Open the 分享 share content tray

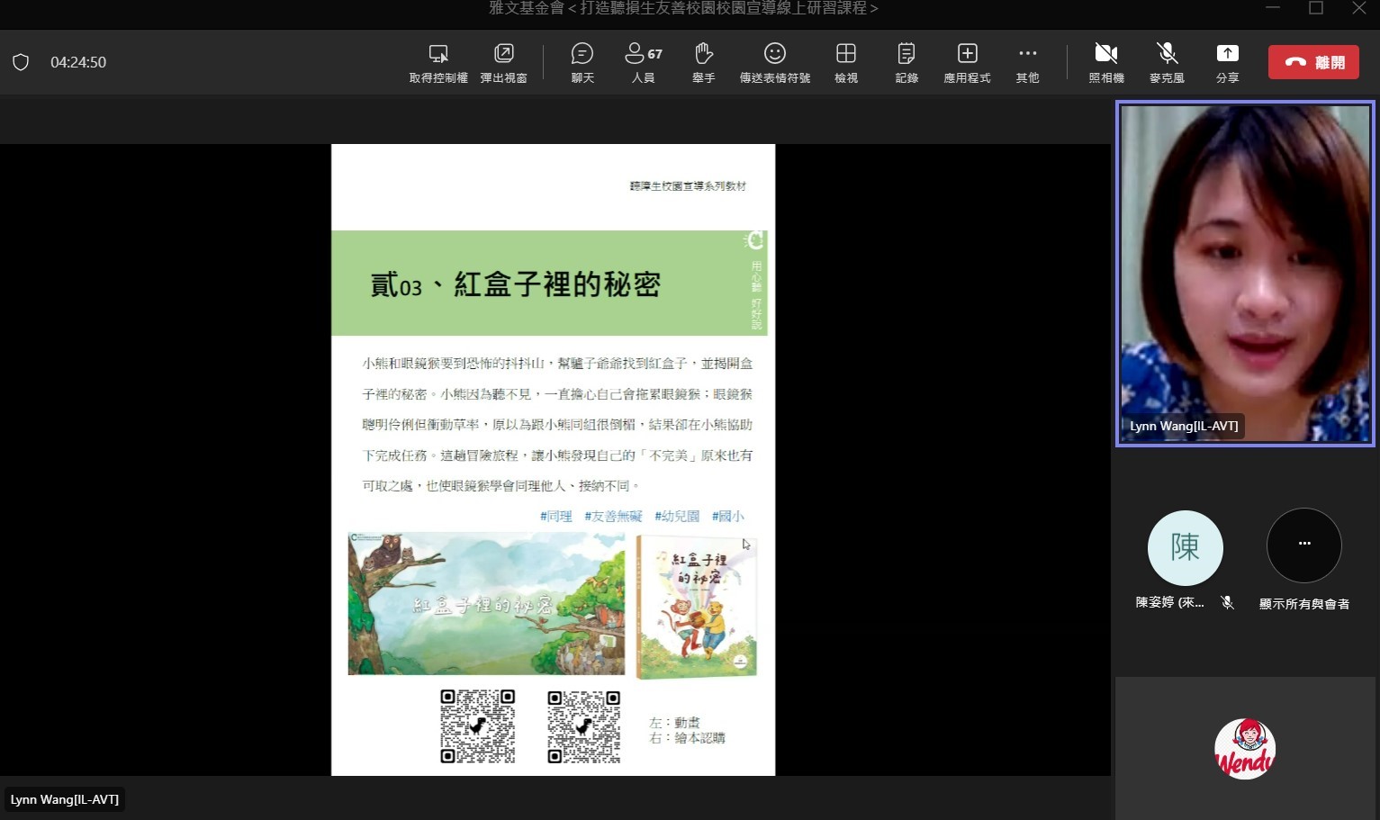point(1227,55)
